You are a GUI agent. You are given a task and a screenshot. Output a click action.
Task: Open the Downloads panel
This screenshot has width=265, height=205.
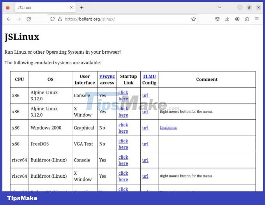click(x=227, y=19)
